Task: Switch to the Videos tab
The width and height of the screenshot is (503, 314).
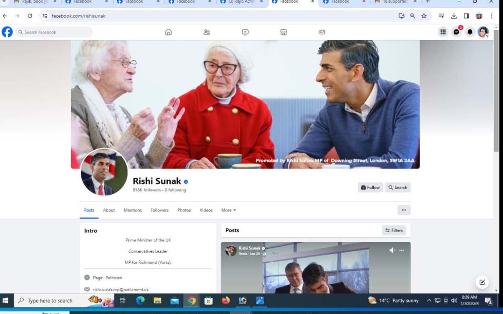Action: 206,210
